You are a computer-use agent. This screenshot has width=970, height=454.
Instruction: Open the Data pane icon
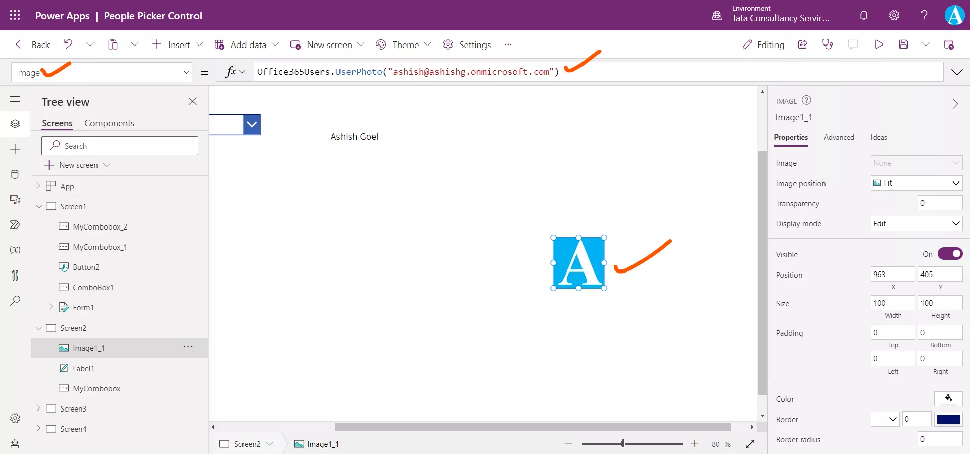15,174
